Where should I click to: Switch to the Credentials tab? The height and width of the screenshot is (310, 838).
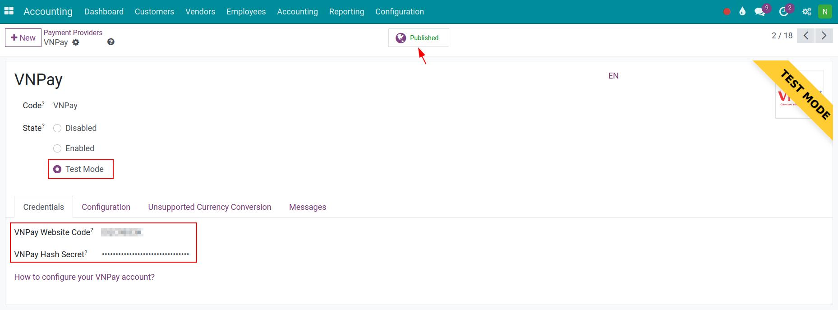43,207
